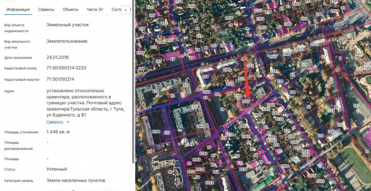Screen dimensions: 371x191
Task: Collapse address with Свернуть link
Action: tap(55, 122)
